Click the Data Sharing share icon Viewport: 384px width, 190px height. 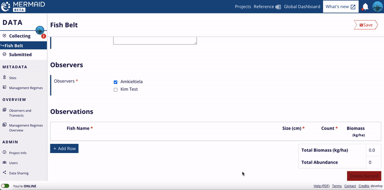4,173
